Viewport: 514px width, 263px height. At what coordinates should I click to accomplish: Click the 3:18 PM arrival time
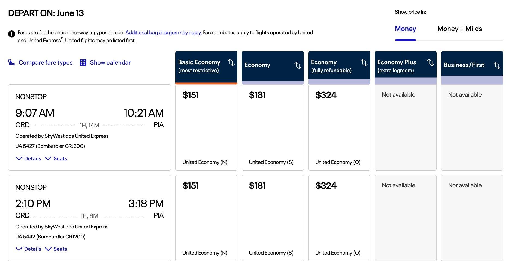[x=146, y=203]
